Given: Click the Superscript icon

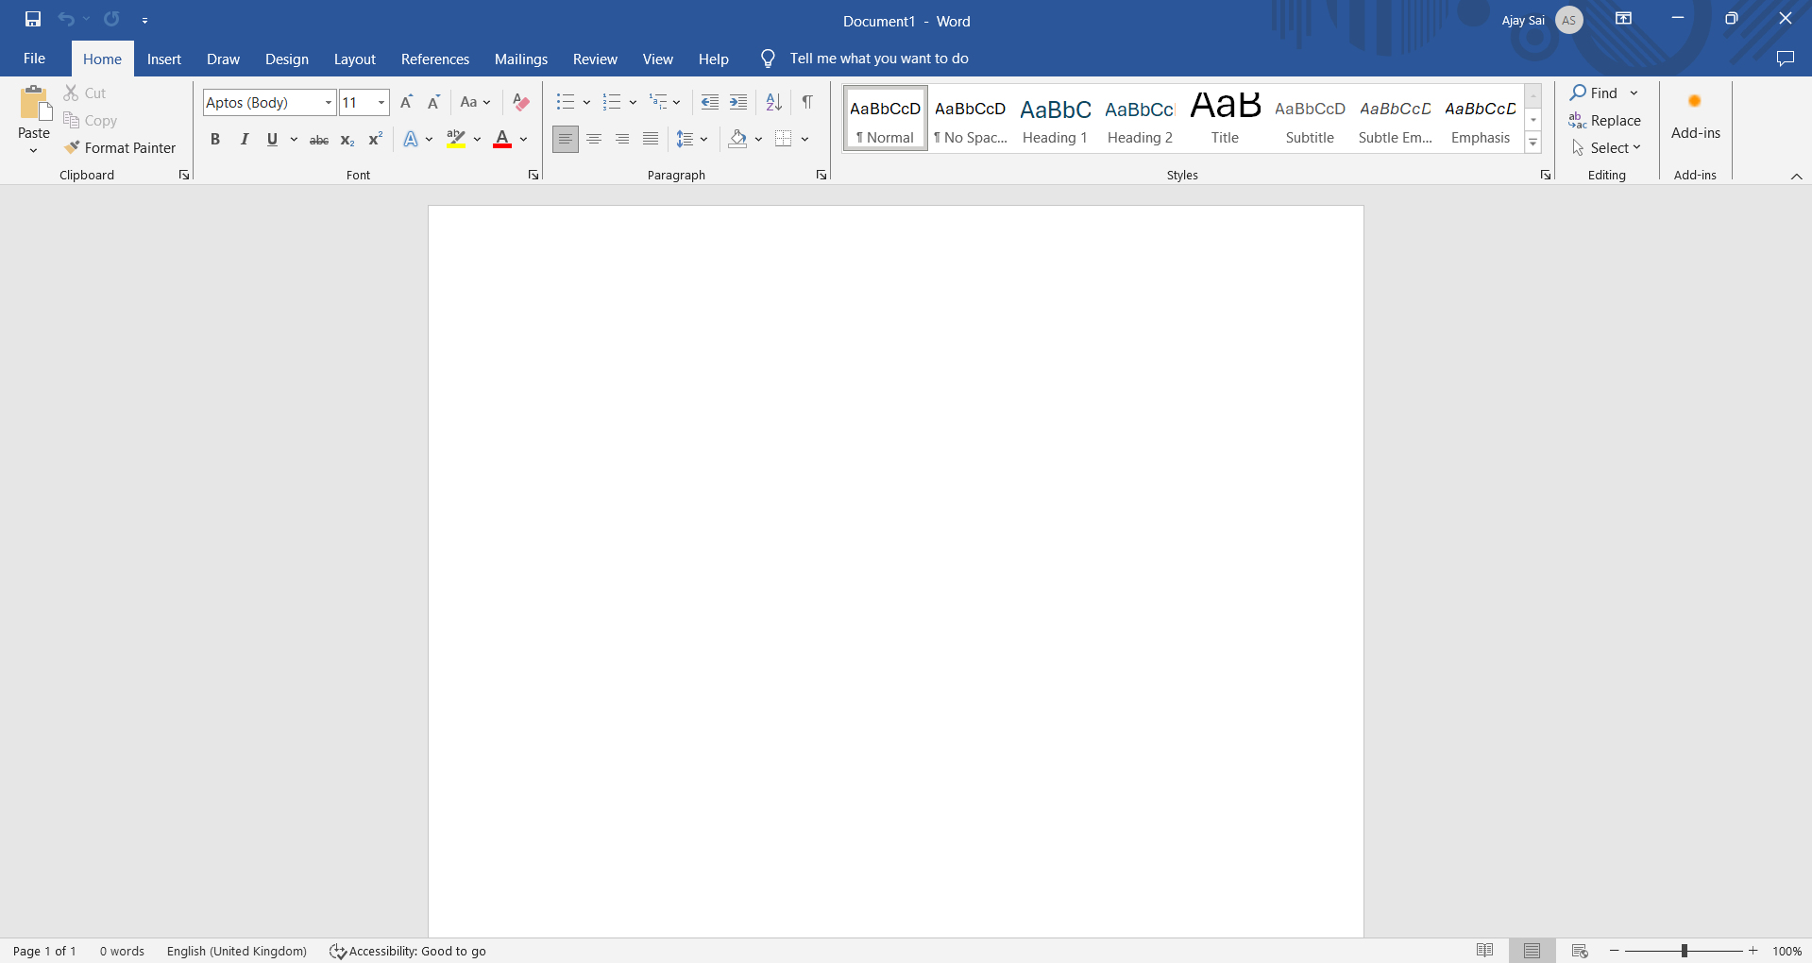Looking at the screenshot, I should (375, 139).
